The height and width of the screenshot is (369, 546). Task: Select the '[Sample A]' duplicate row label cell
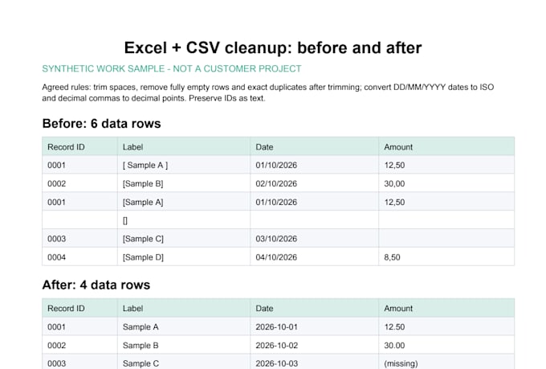pyautogui.click(x=184, y=202)
